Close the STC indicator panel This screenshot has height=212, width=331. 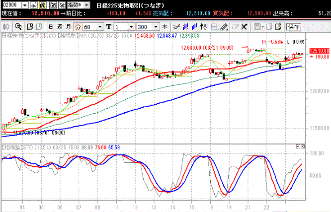[303, 146]
